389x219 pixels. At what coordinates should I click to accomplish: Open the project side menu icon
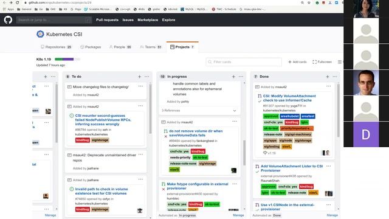pos(340,62)
